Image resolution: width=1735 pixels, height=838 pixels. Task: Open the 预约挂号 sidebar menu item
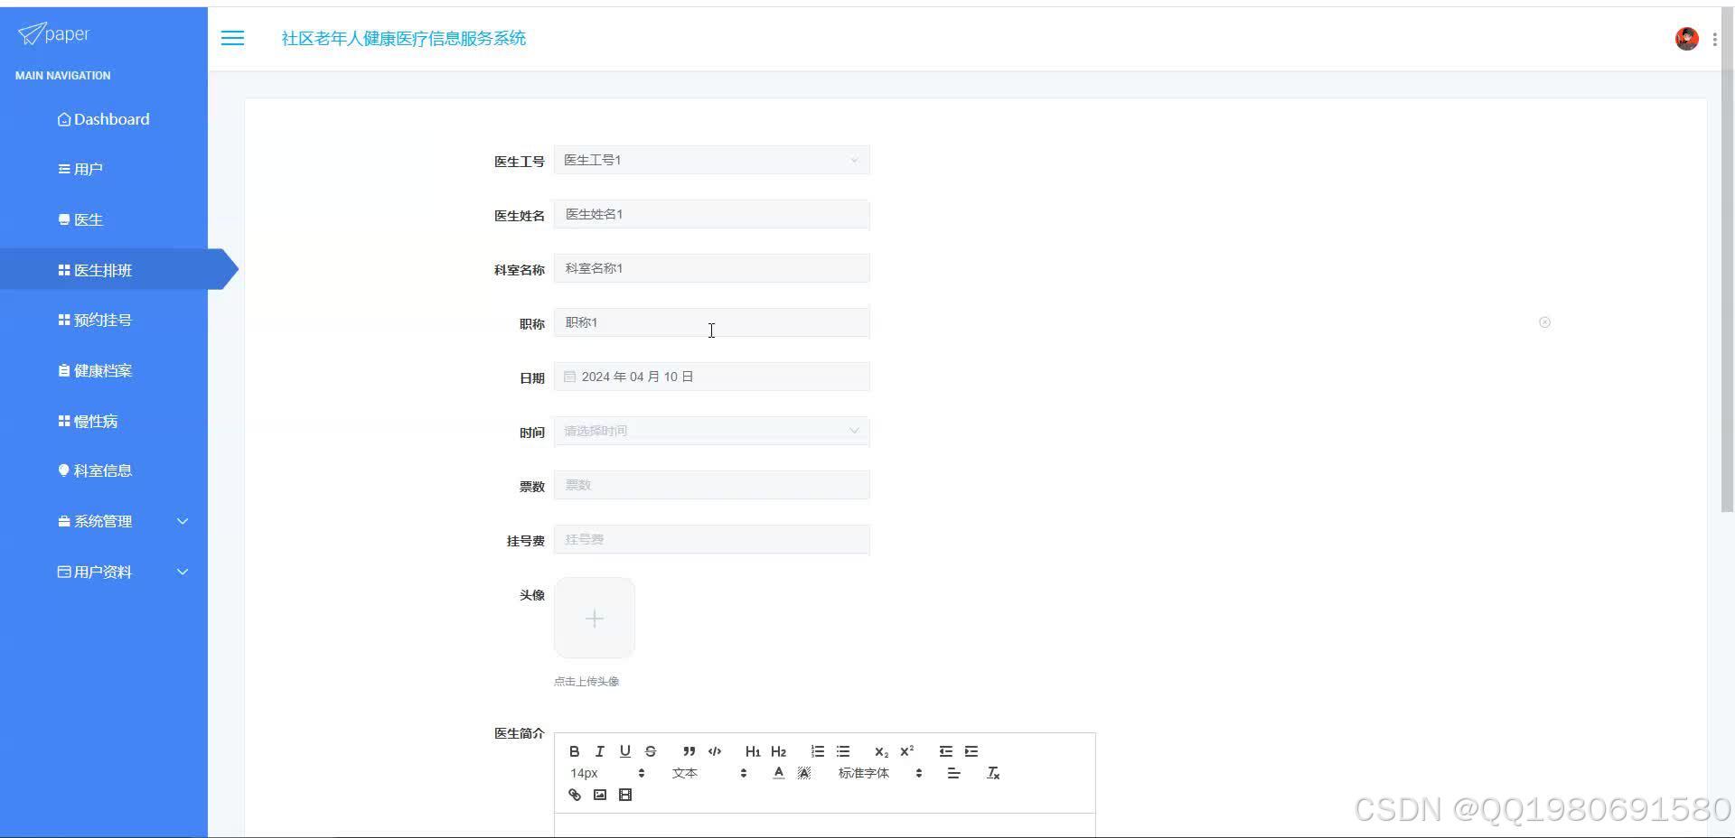102,319
